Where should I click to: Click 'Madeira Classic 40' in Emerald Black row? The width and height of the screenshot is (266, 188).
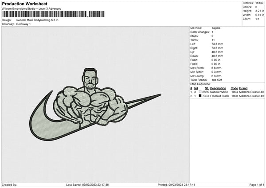pos(251,96)
